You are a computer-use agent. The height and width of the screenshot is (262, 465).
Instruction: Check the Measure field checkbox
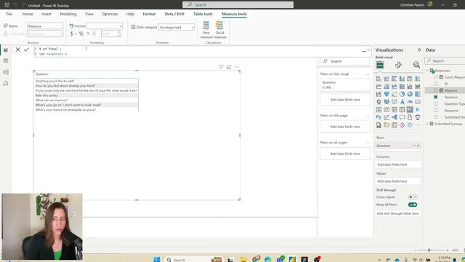436,90
